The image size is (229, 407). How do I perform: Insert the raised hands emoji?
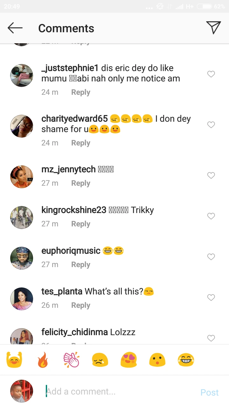coord(14,360)
